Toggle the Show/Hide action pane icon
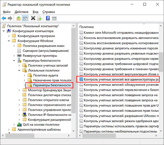164x145 pixels. (54, 19)
